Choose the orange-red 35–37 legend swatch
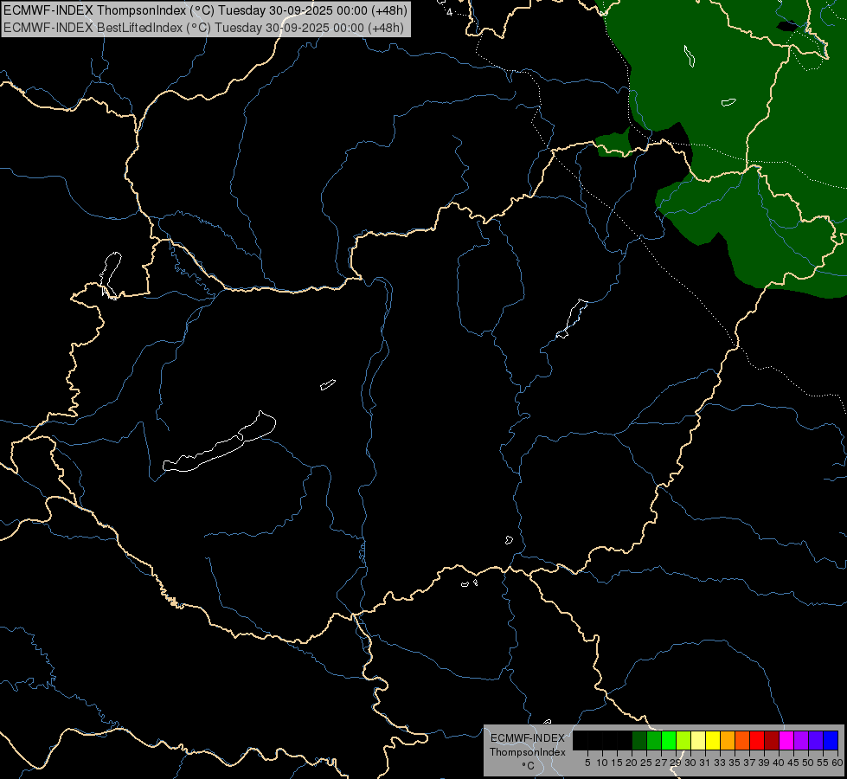Image resolution: width=847 pixels, height=779 pixels. [742, 740]
